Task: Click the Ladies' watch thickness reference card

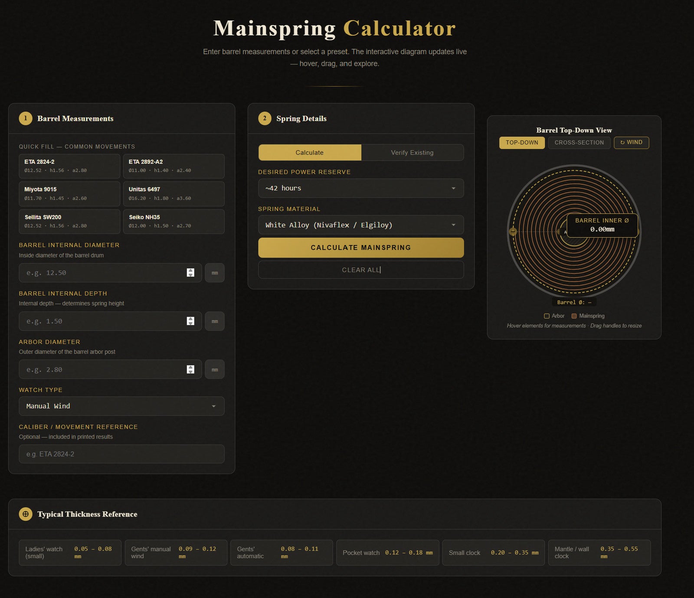Action: (70, 553)
